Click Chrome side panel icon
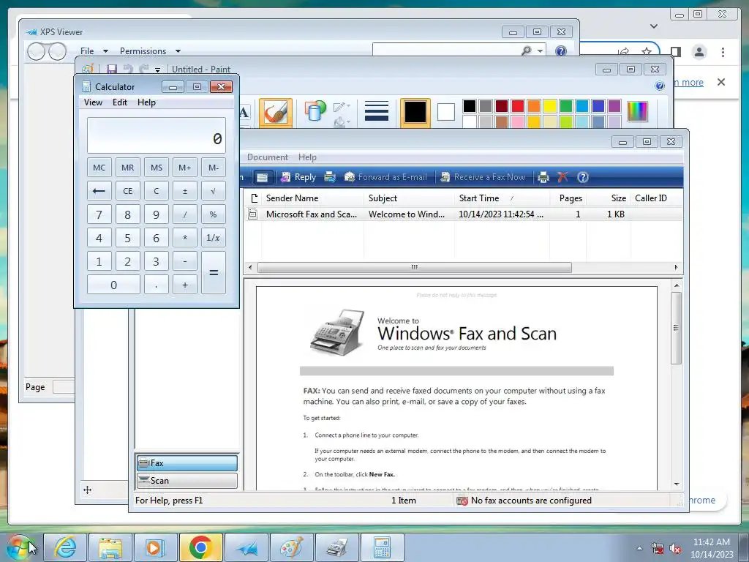The image size is (749, 562). pos(675,52)
